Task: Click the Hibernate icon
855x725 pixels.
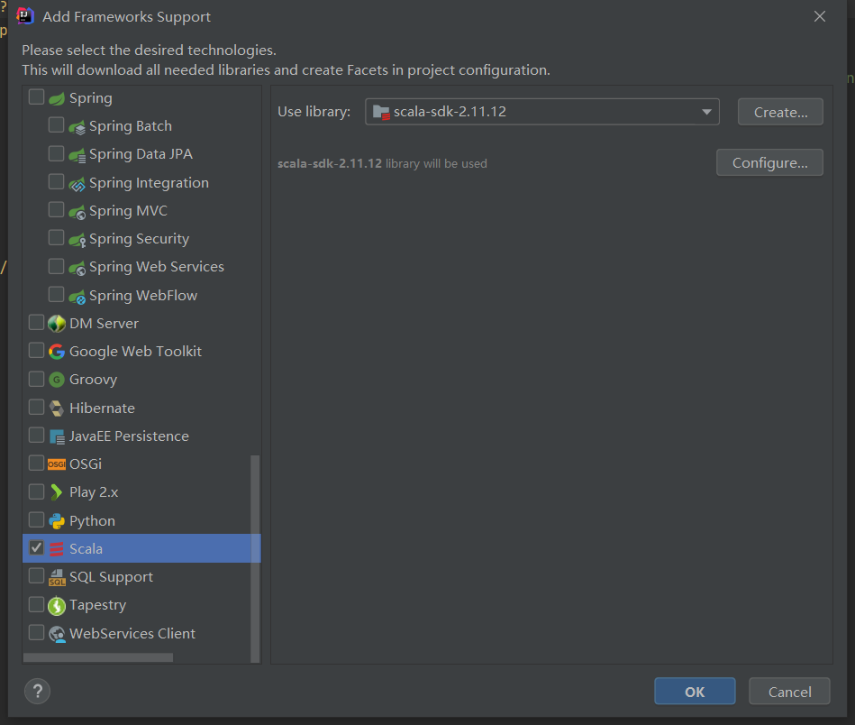Action: 57,408
